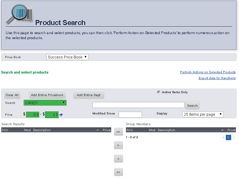Toggle the Active Items Only checkbox

(158, 92)
